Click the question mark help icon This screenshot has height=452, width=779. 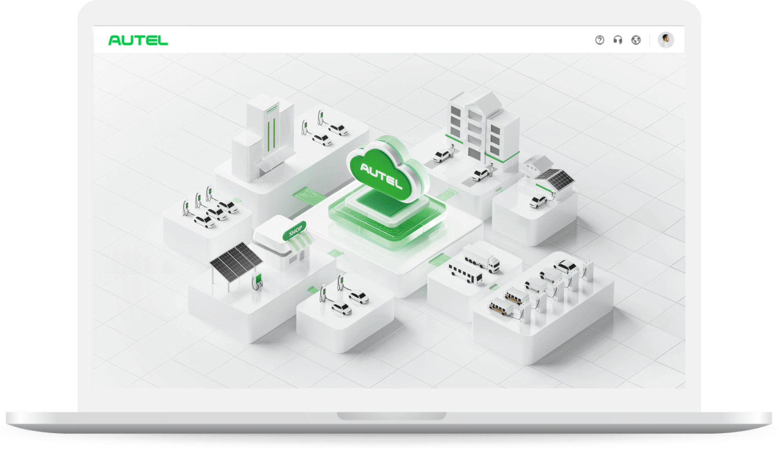[x=599, y=40]
